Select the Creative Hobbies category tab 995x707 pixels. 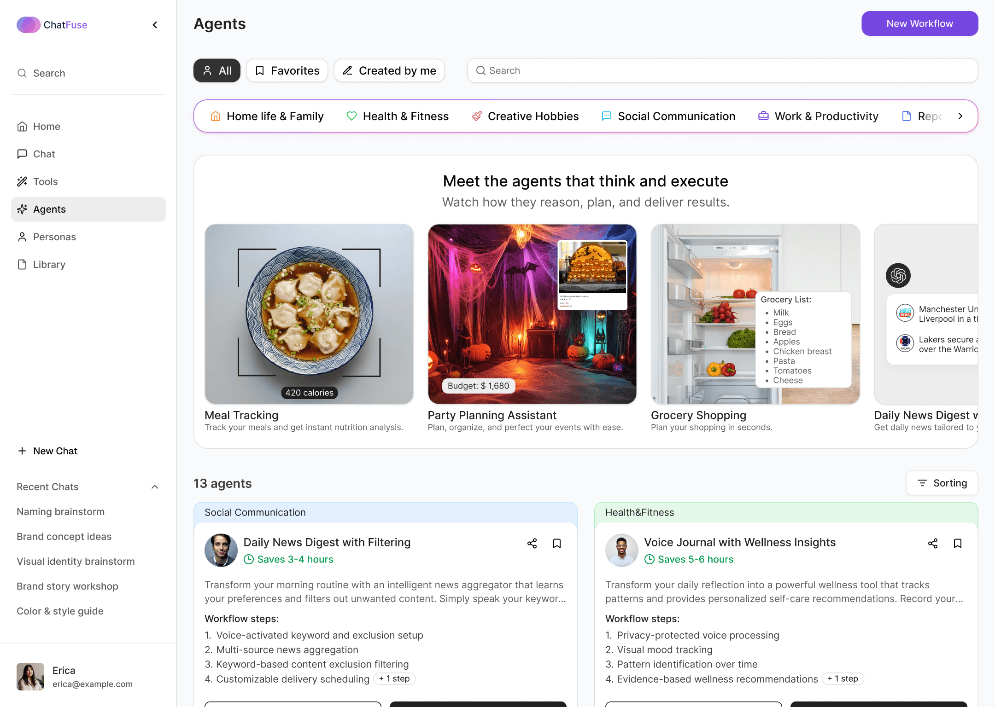click(x=525, y=116)
